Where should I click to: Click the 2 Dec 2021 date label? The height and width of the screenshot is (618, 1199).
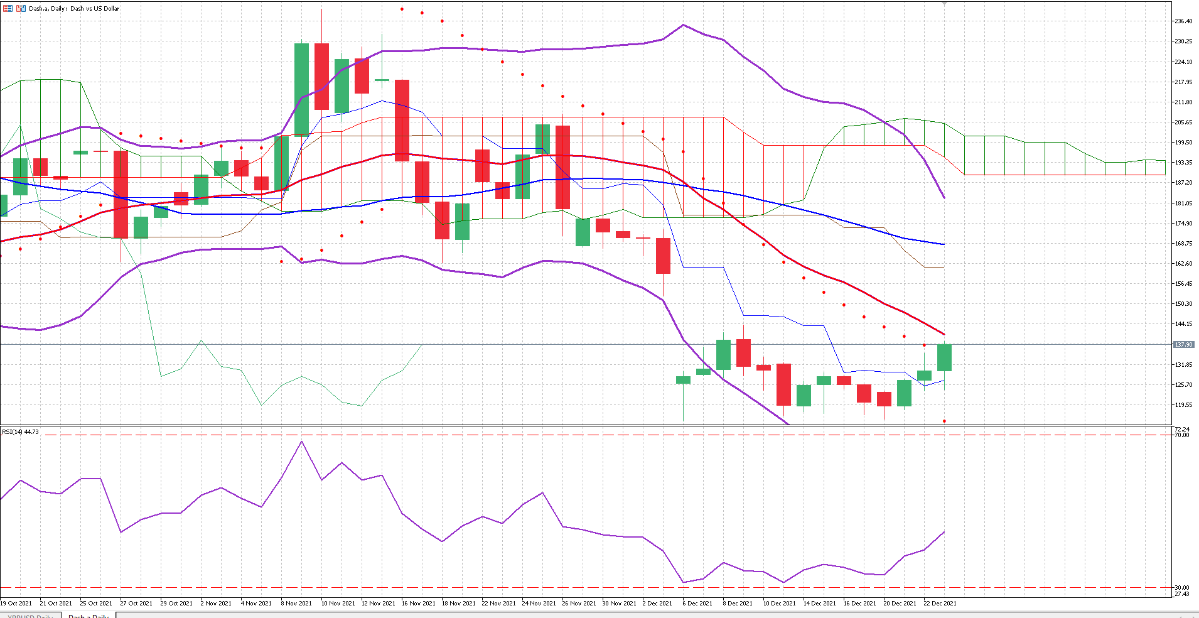[657, 604]
